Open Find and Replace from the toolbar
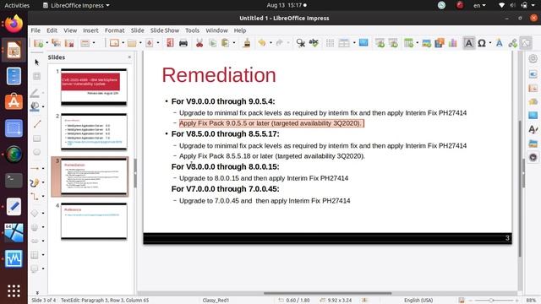This screenshot has width=541, height=304. (301, 43)
